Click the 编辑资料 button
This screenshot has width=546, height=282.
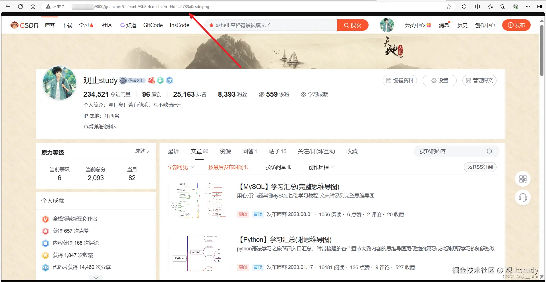(x=399, y=81)
